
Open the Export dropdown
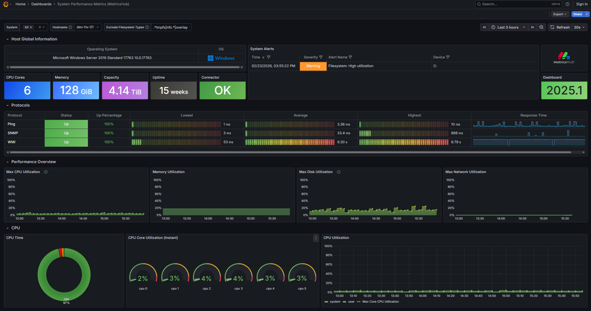(x=560, y=14)
